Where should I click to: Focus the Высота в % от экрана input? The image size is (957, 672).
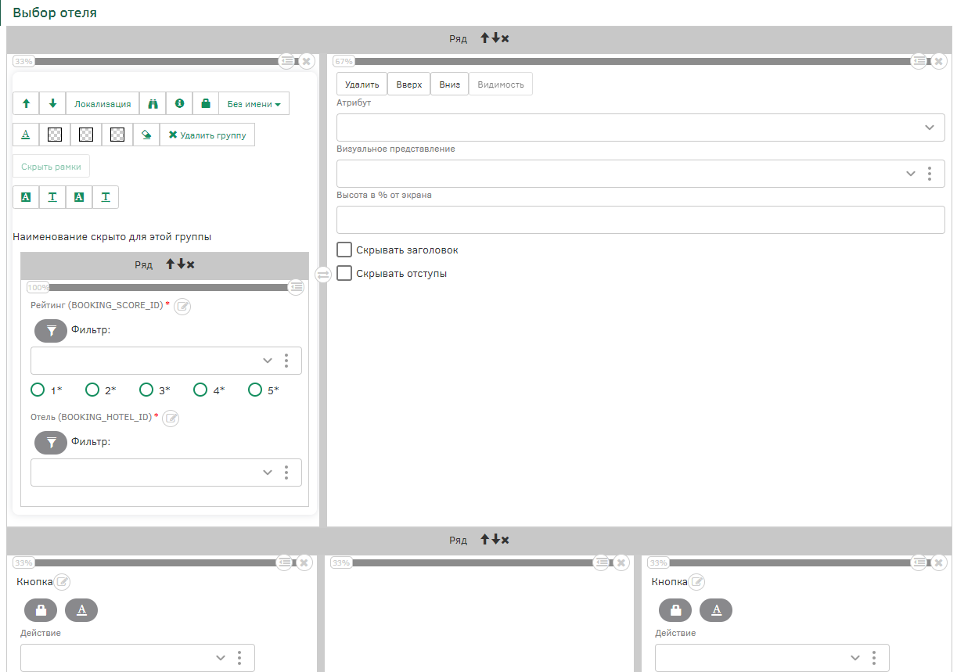tap(641, 220)
